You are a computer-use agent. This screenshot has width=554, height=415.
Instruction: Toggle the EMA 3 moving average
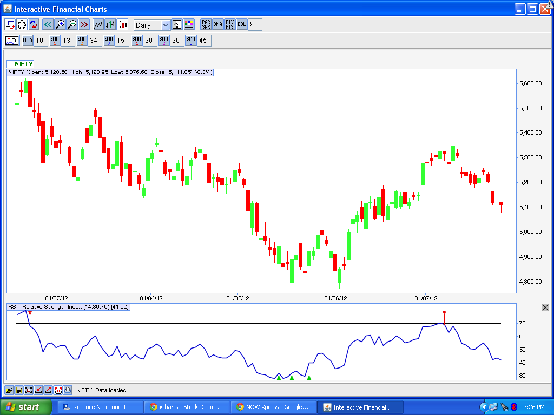click(x=109, y=41)
